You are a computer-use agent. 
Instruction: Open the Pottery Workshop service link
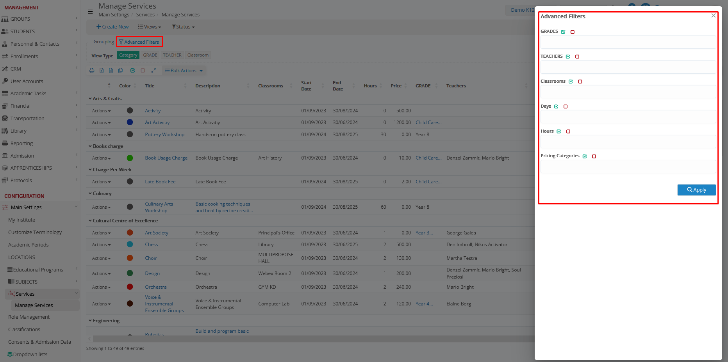pos(164,135)
